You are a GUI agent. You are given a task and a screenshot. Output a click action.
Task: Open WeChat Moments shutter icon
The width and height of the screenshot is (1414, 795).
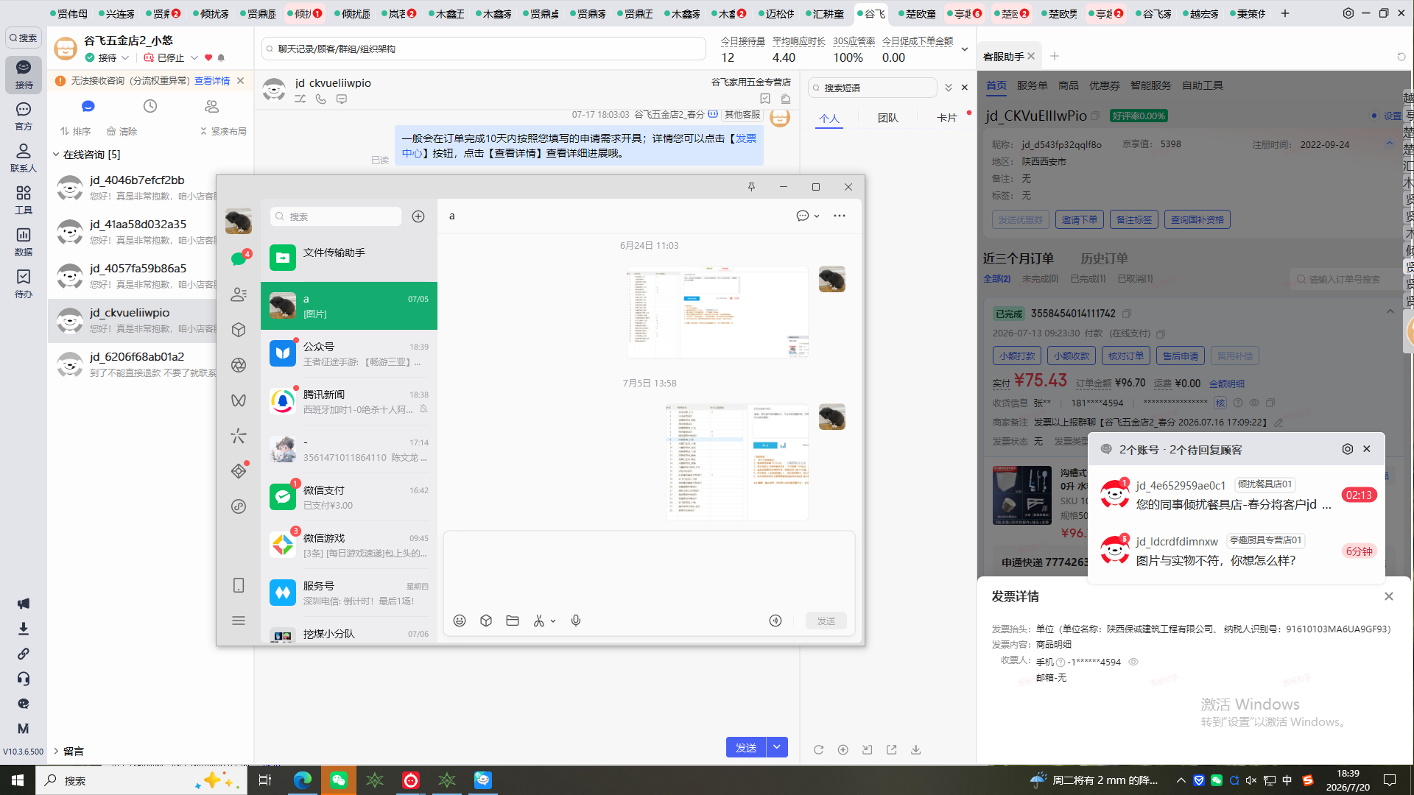pyautogui.click(x=239, y=365)
